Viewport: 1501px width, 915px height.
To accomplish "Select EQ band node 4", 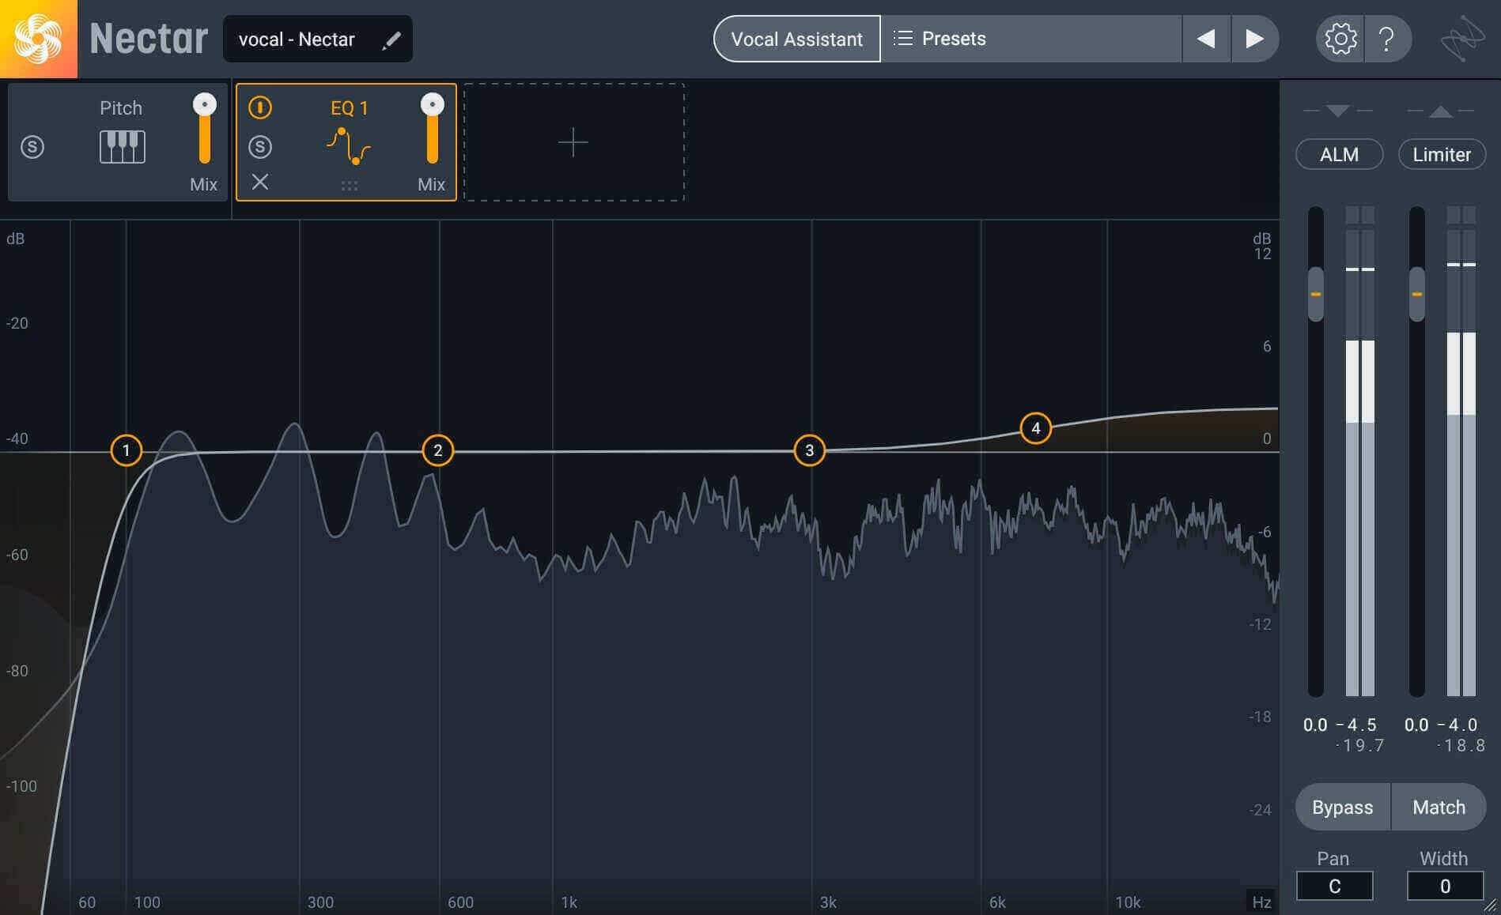I will 1036,428.
